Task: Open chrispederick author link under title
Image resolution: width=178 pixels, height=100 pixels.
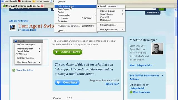Action: (29, 30)
